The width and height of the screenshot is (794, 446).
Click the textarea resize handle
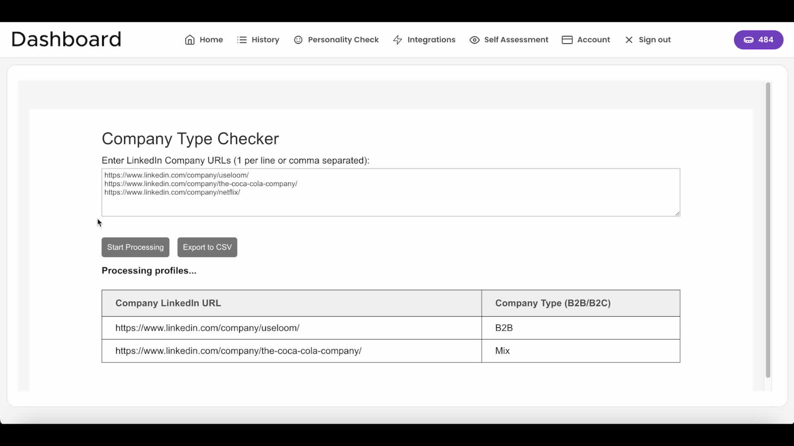(677, 214)
